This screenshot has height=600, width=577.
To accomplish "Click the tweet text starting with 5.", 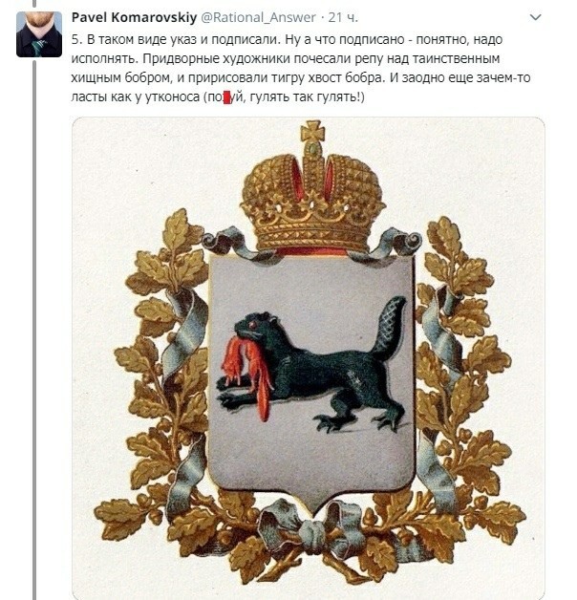I will click(x=301, y=68).
